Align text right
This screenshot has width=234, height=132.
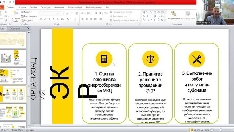(91, 19)
